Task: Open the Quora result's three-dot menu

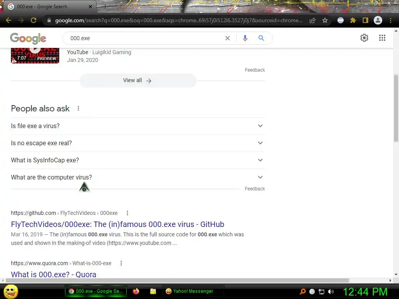Action: (x=121, y=263)
